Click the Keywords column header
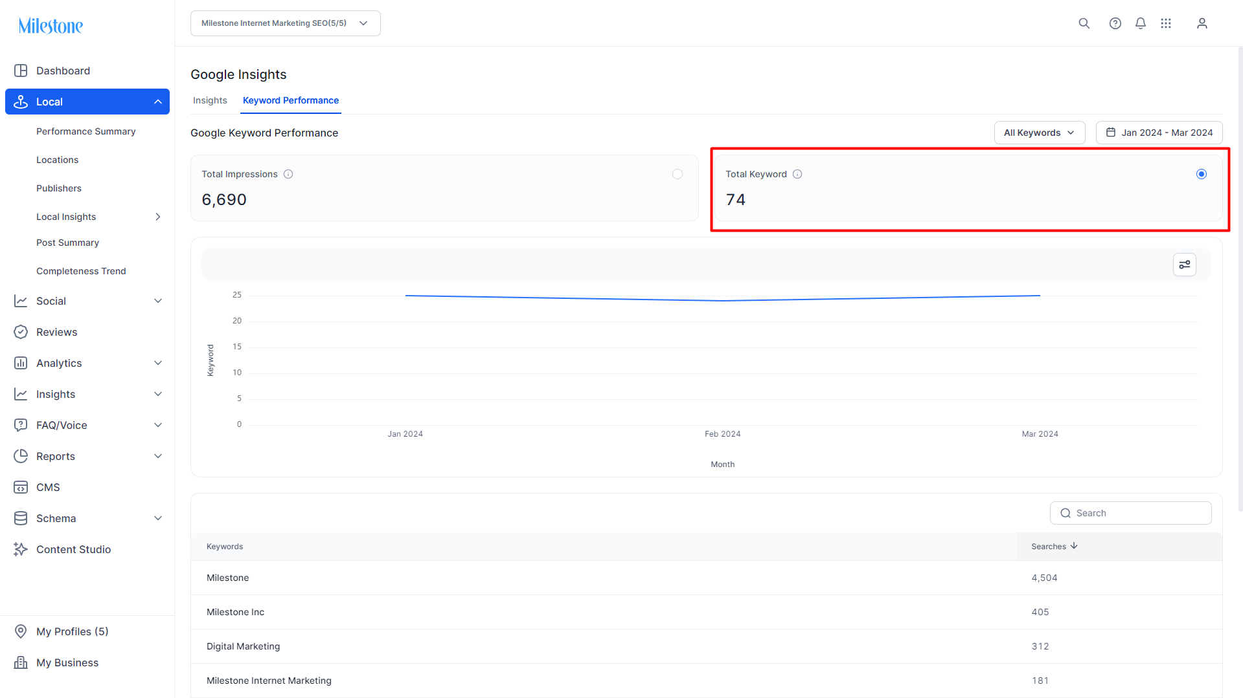 pyautogui.click(x=225, y=547)
